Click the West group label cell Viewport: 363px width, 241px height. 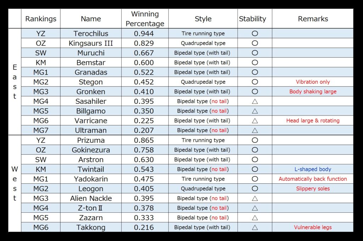pos(15,183)
